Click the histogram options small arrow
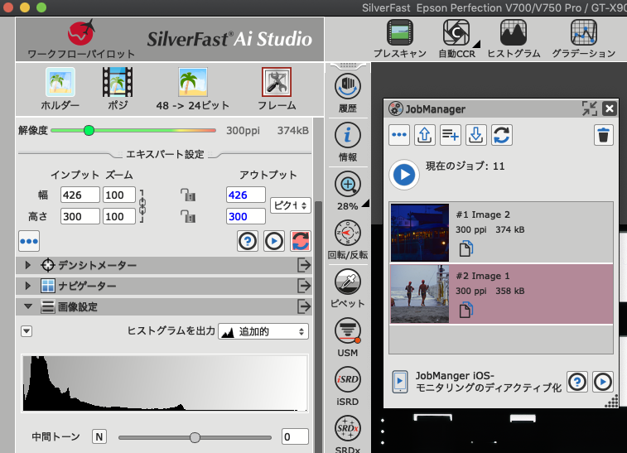The height and width of the screenshot is (453, 627). 27,331
